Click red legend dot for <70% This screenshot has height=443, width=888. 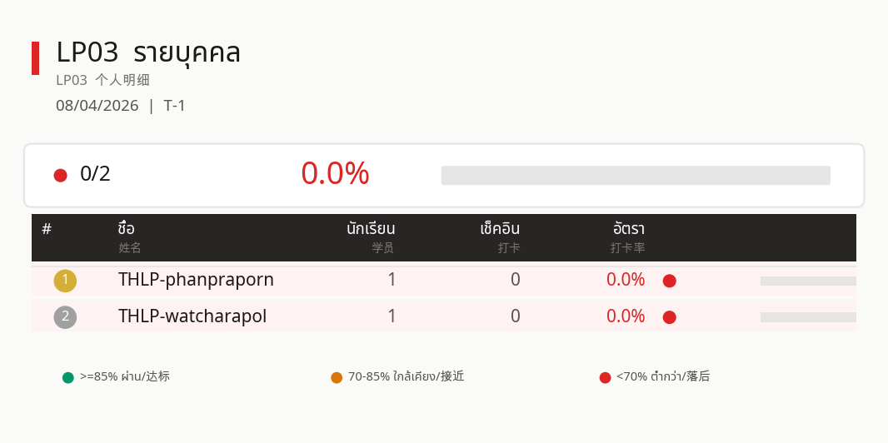click(605, 377)
